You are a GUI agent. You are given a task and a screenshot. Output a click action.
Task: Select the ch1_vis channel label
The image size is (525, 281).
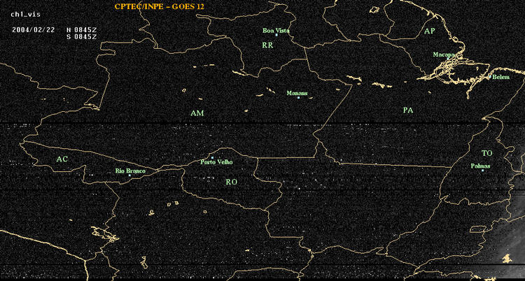pos(26,15)
